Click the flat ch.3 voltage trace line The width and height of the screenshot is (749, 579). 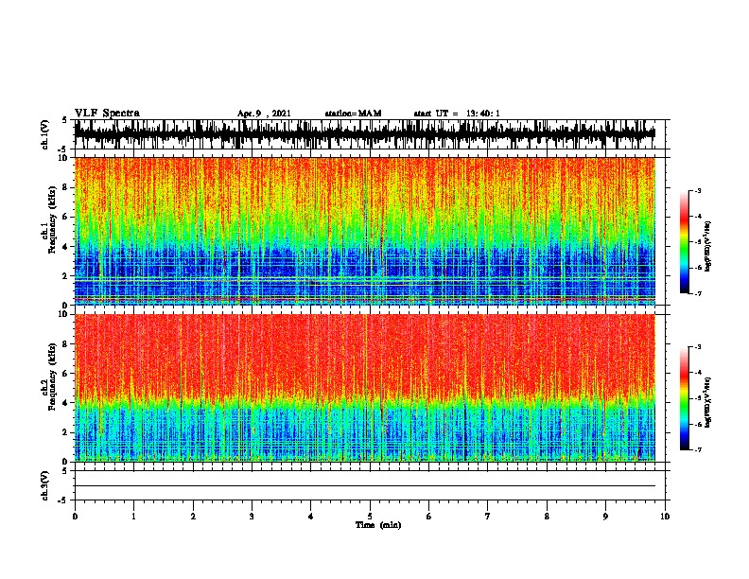point(365,486)
